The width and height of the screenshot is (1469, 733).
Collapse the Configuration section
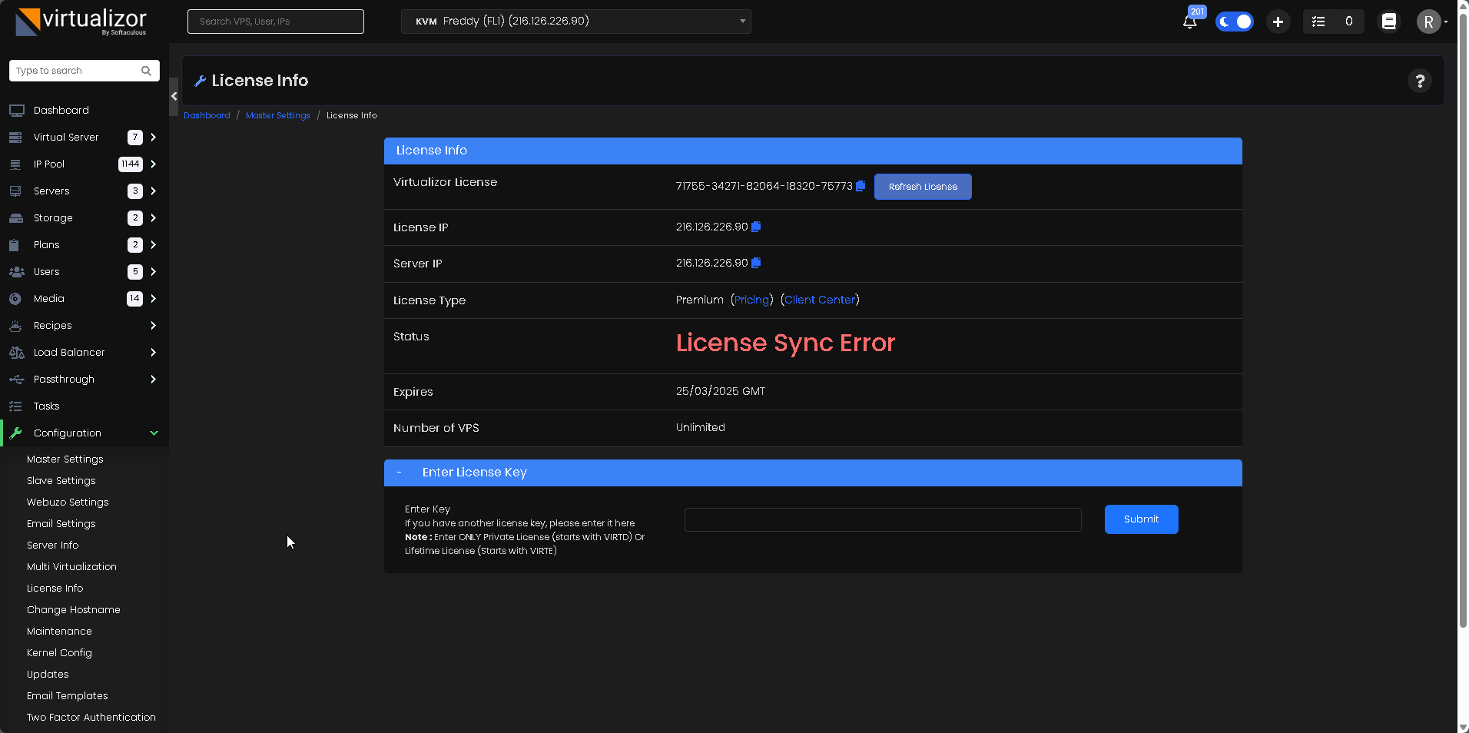(154, 433)
